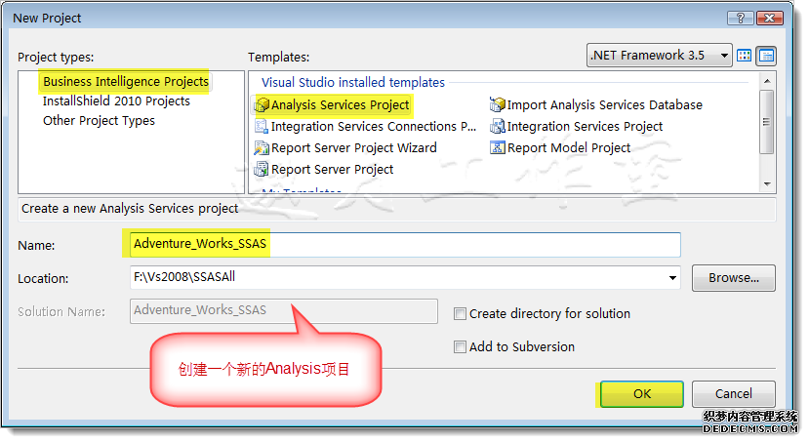This screenshot has width=809, height=443.
Task: Enable Create directory for solution
Action: (x=461, y=314)
